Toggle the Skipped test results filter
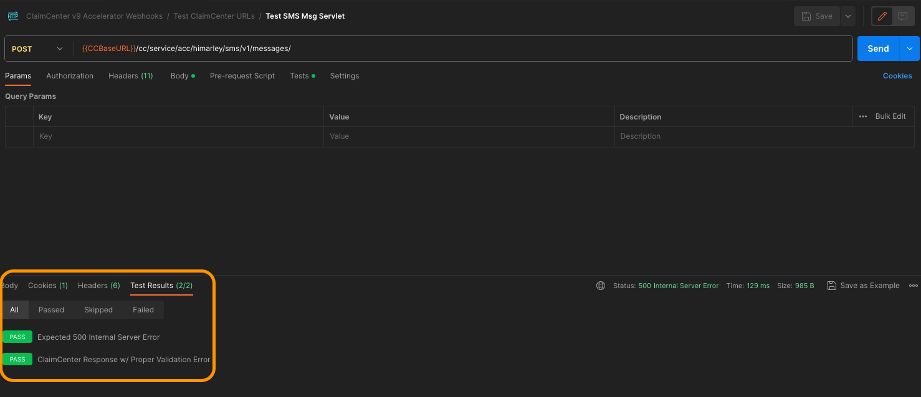The image size is (921, 397). (98, 309)
